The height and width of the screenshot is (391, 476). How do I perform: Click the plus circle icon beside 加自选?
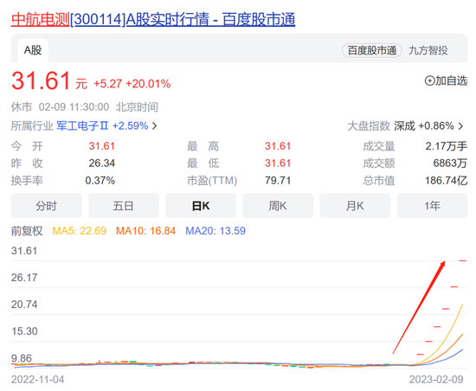pos(429,81)
